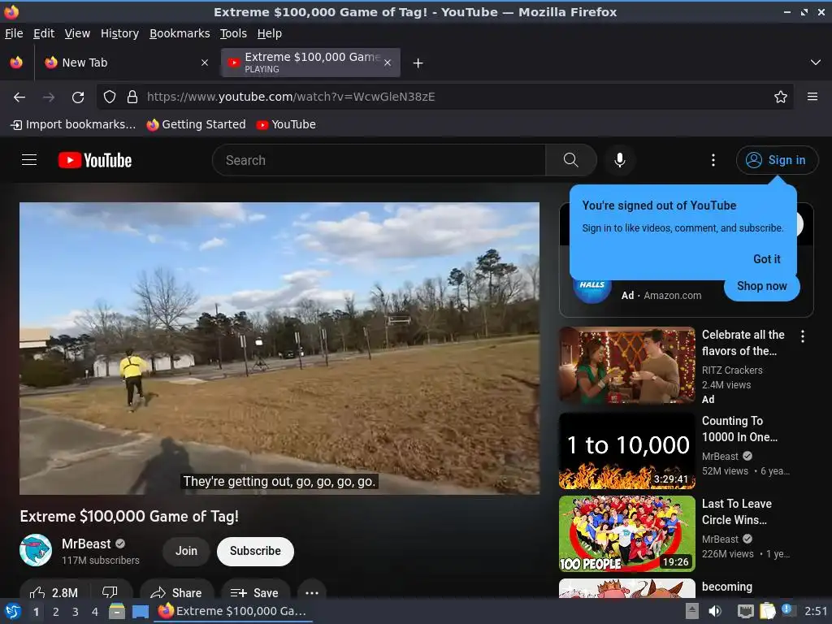Click the Join button
The height and width of the screenshot is (624, 832).
[186, 551]
